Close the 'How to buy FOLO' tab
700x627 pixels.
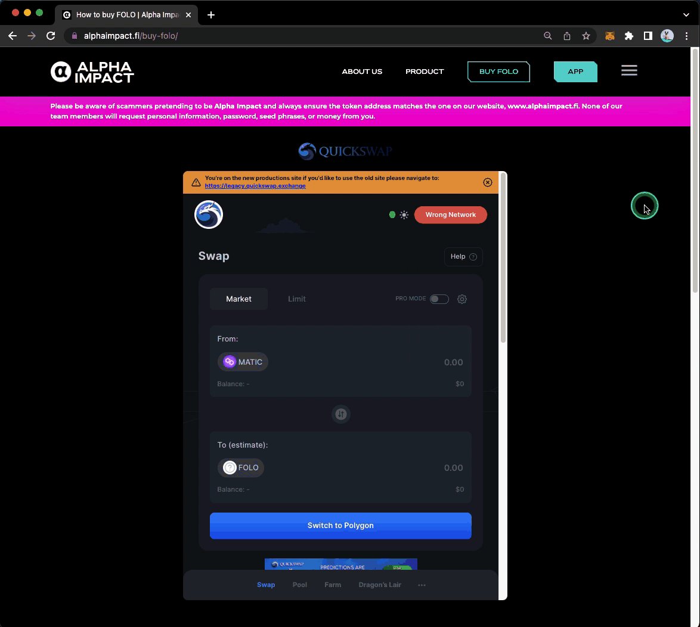point(188,15)
